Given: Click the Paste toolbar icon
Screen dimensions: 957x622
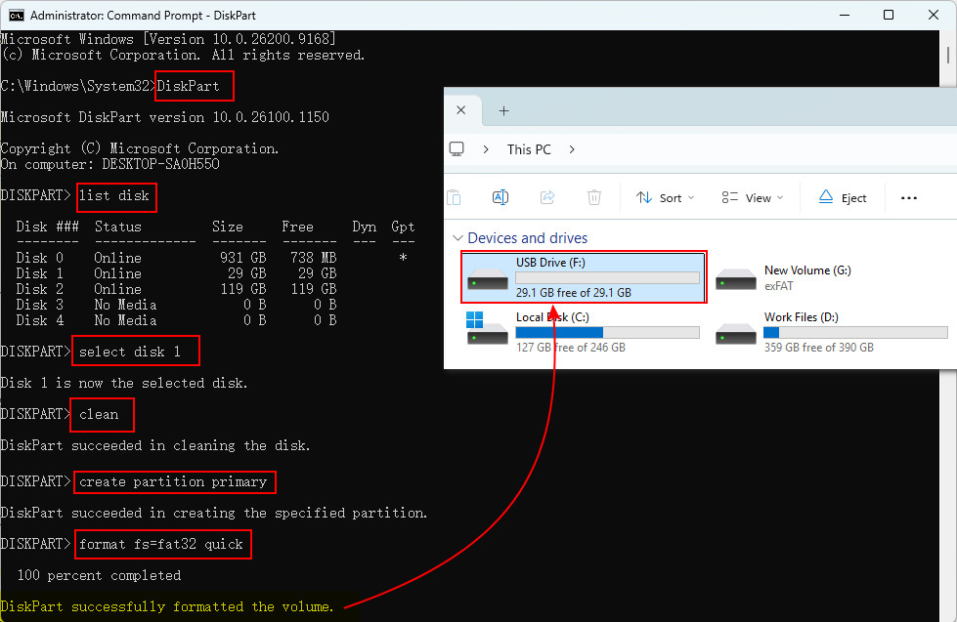Looking at the screenshot, I should [x=454, y=197].
